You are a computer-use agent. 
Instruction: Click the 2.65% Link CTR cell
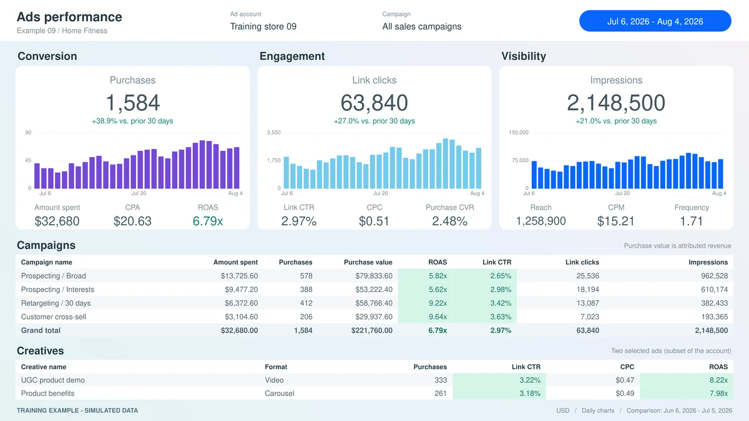[501, 276]
